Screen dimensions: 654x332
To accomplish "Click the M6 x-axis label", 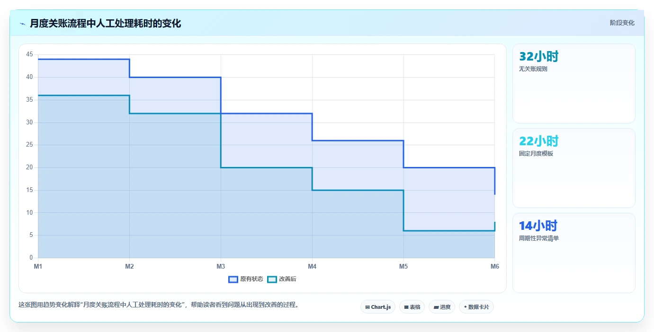I will [494, 267].
